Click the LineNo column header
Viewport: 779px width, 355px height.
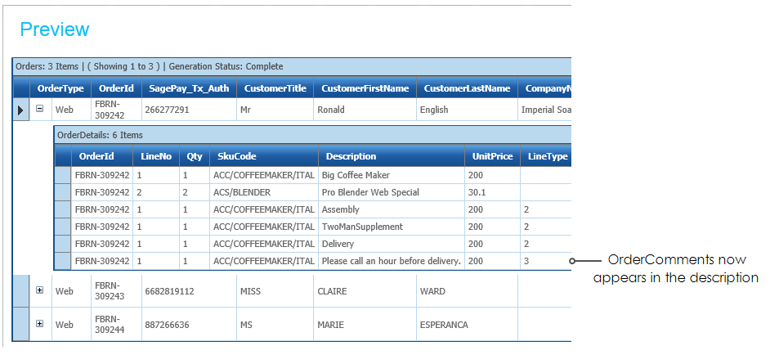pos(155,156)
